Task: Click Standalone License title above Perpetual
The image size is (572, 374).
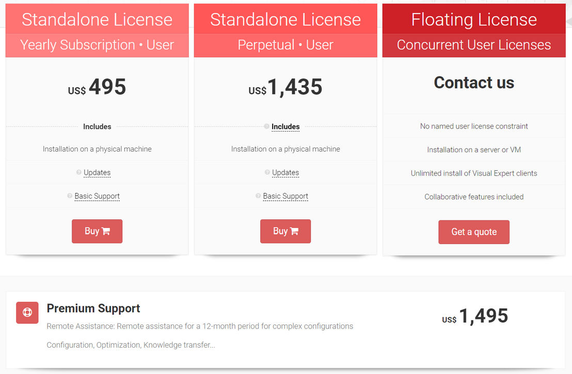Action: coord(285,19)
